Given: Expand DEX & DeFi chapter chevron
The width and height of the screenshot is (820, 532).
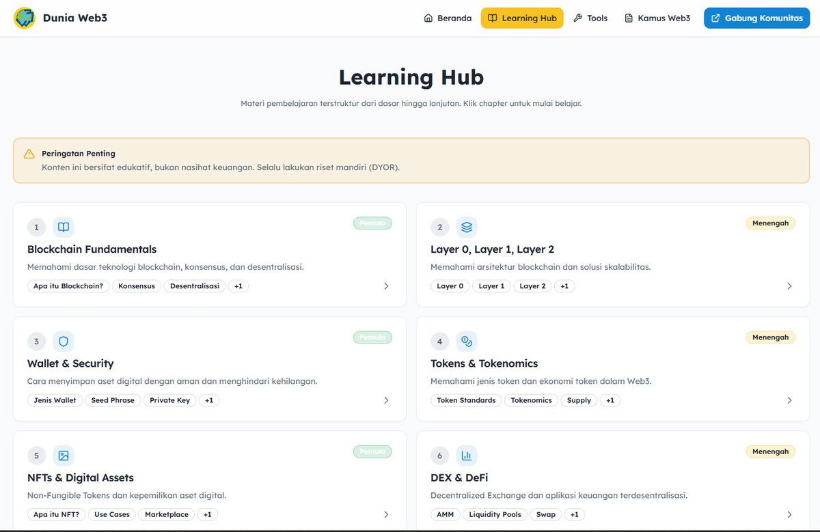Looking at the screenshot, I should point(789,514).
